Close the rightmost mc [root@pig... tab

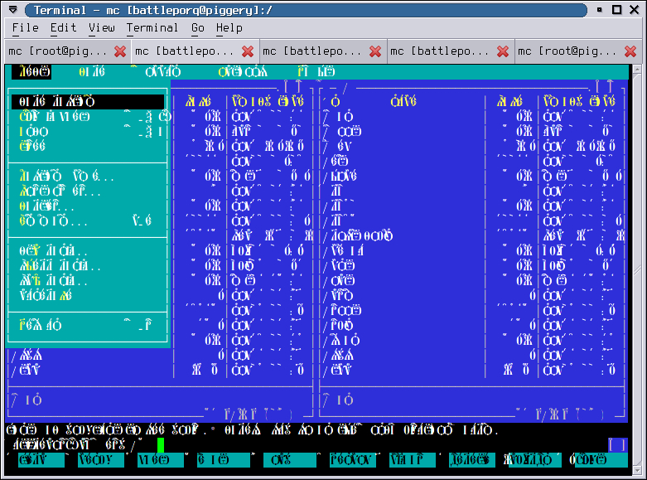630,51
